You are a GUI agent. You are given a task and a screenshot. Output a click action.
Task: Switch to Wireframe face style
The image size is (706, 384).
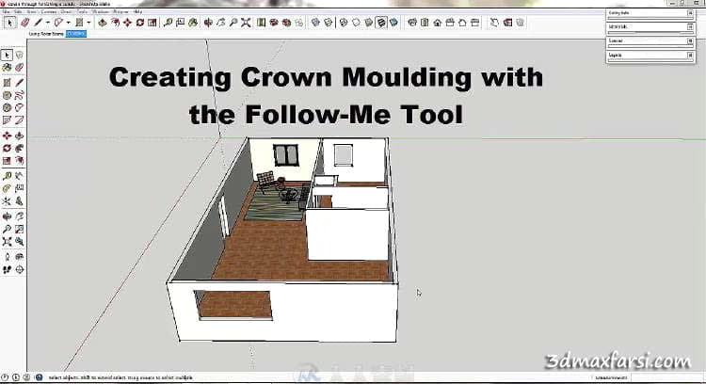(x=344, y=22)
